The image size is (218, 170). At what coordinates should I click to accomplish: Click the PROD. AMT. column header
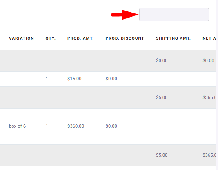point(80,38)
